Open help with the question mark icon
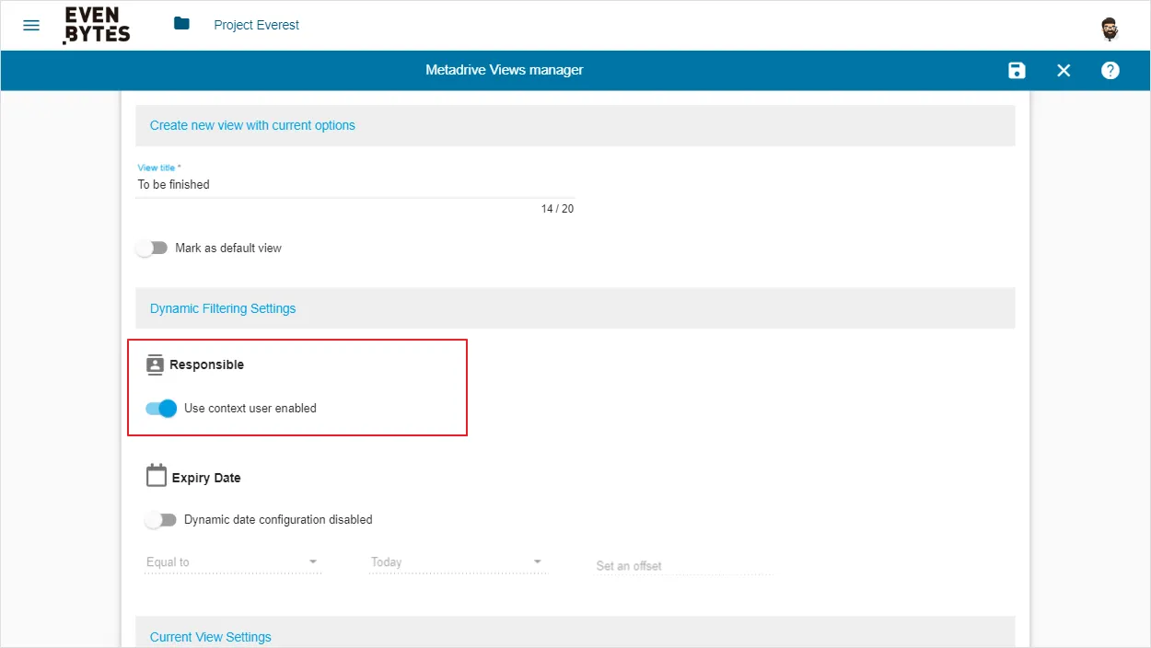1151x648 pixels. tap(1110, 71)
